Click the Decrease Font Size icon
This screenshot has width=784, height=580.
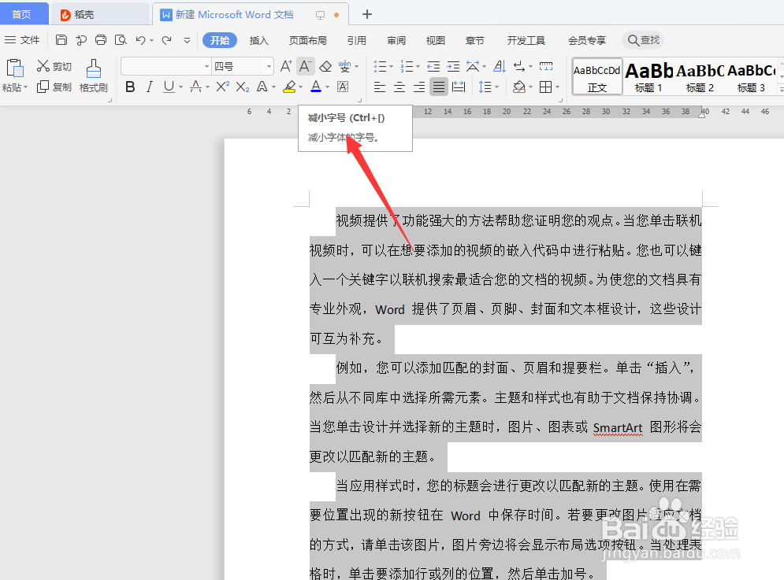pyautogui.click(x=305, y=66)
